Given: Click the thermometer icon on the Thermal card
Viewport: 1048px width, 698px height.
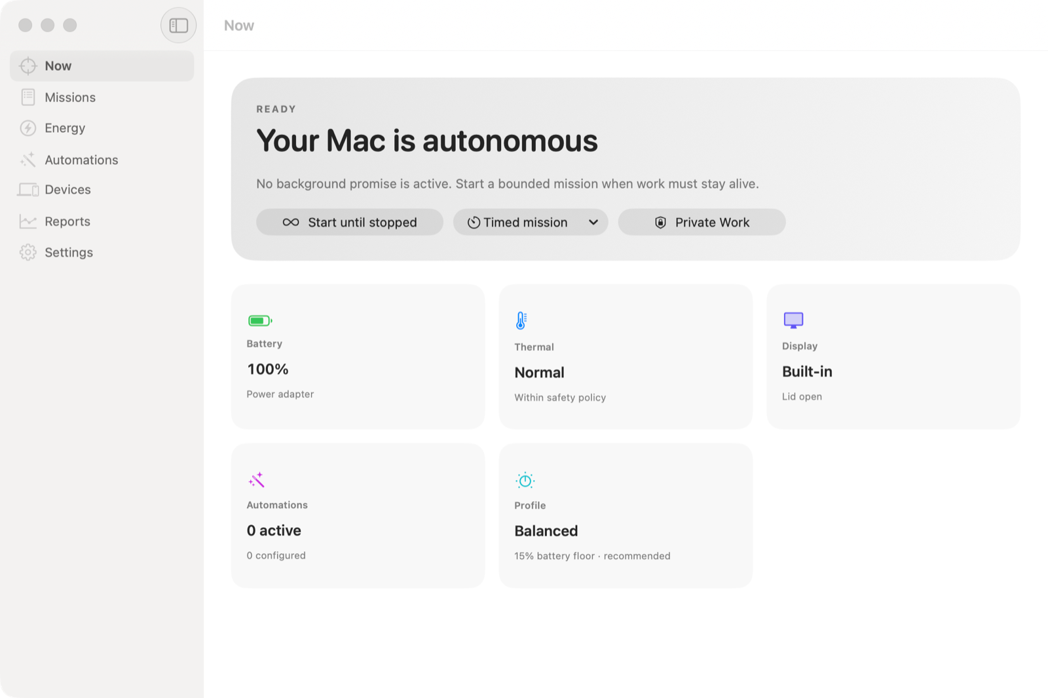Looking at the screenshot, I should (521, 321).
